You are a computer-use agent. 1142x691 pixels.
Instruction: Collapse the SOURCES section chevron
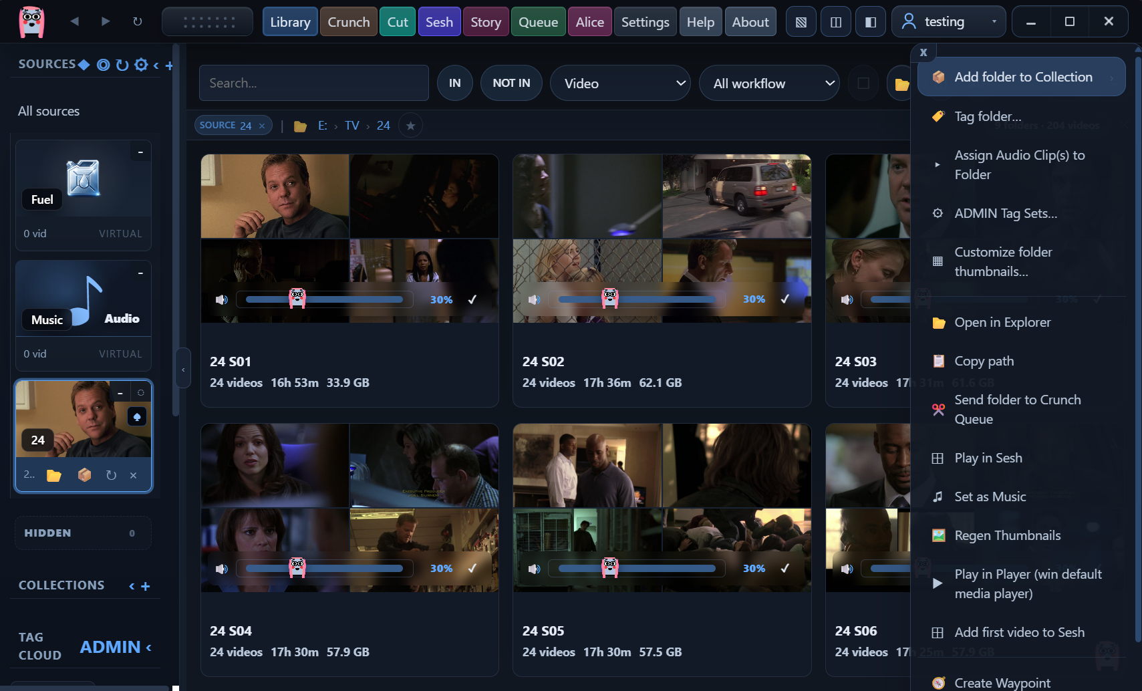click(156, 65)
